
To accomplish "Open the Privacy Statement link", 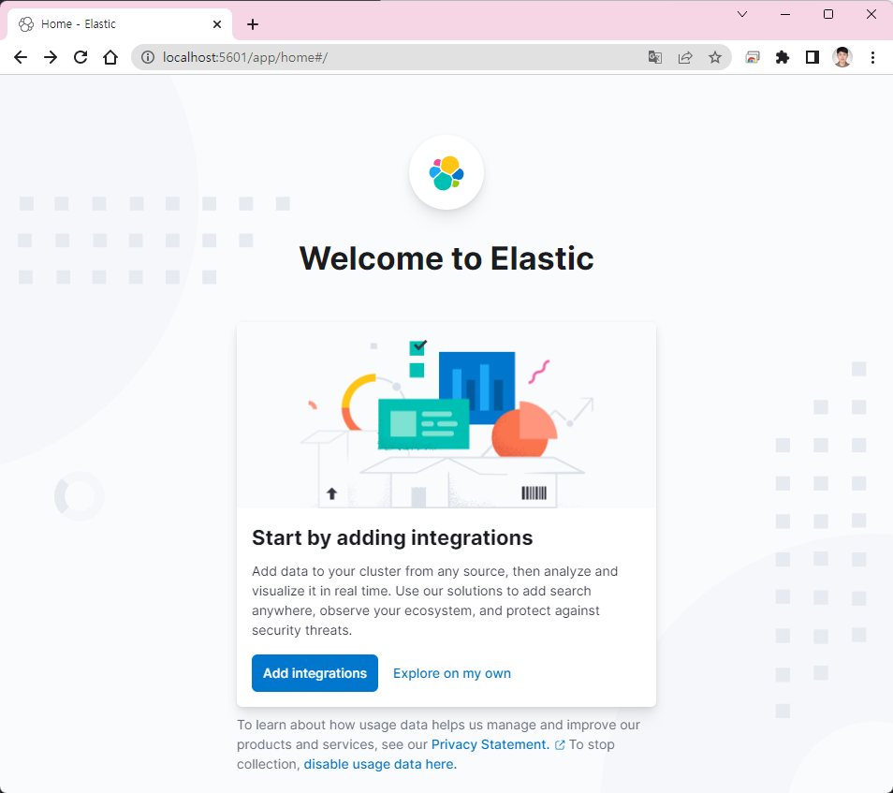I will (490, 744).
